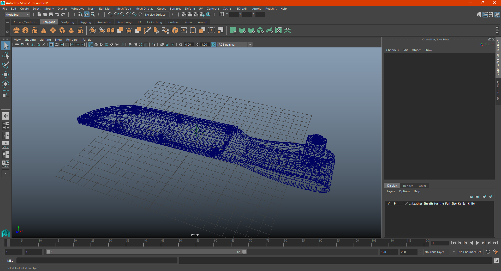
Task: Step forward one key
Action: (484, 243)
